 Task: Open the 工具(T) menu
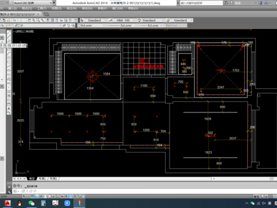42,9
